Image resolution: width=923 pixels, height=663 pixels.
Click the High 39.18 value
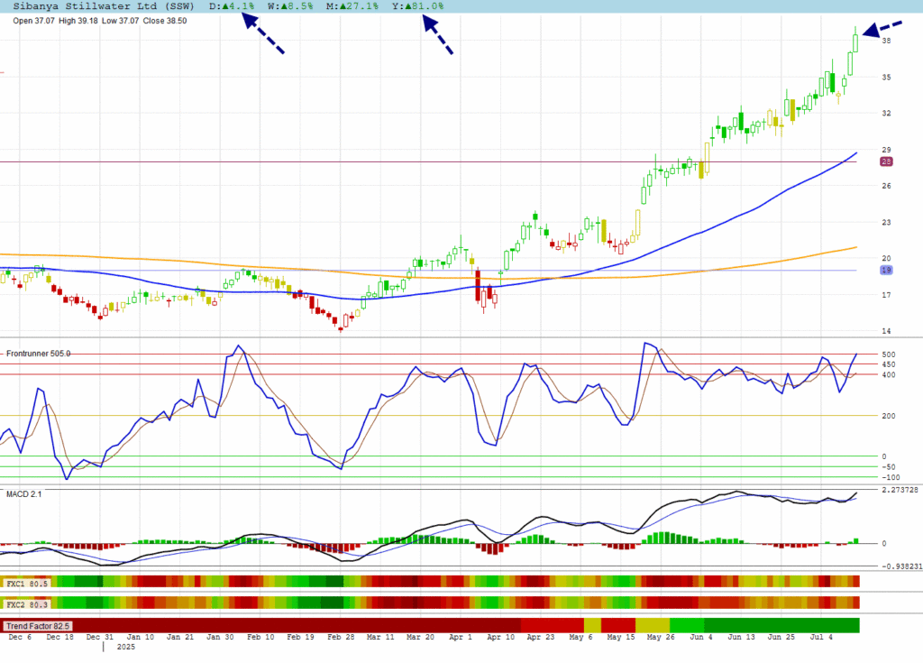(x=78, y=21)
